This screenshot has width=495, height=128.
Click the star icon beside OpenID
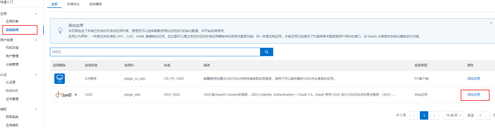click(x=76, y=95)
